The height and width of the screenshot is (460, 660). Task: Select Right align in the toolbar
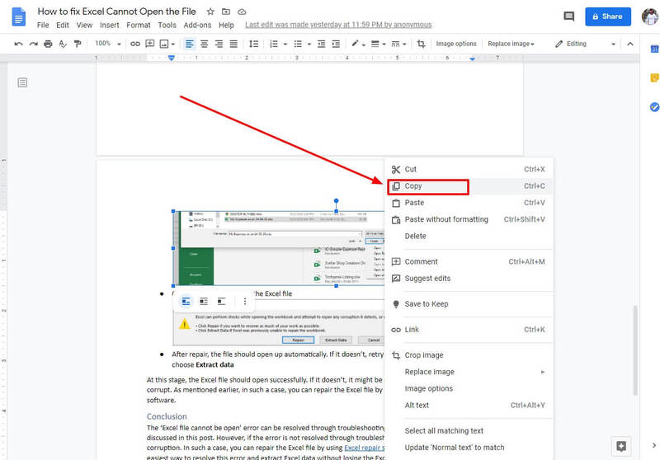point(219,44)
